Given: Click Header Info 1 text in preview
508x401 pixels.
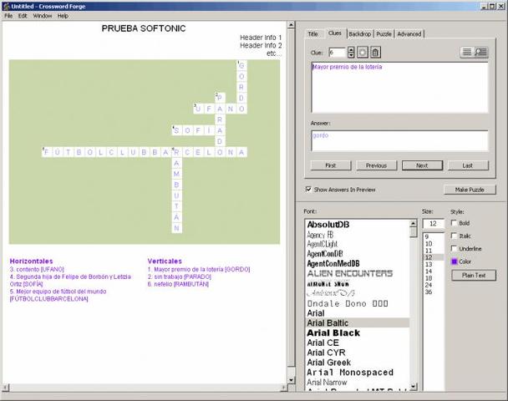Looking at the screenshot, I should coord(261,38).
